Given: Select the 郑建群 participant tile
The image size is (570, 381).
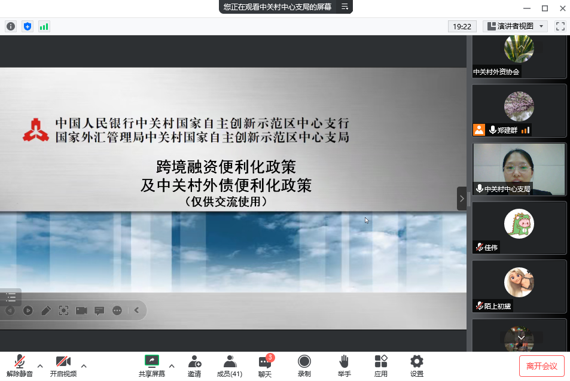Looking at the screenshot, I should pos(519,111).
